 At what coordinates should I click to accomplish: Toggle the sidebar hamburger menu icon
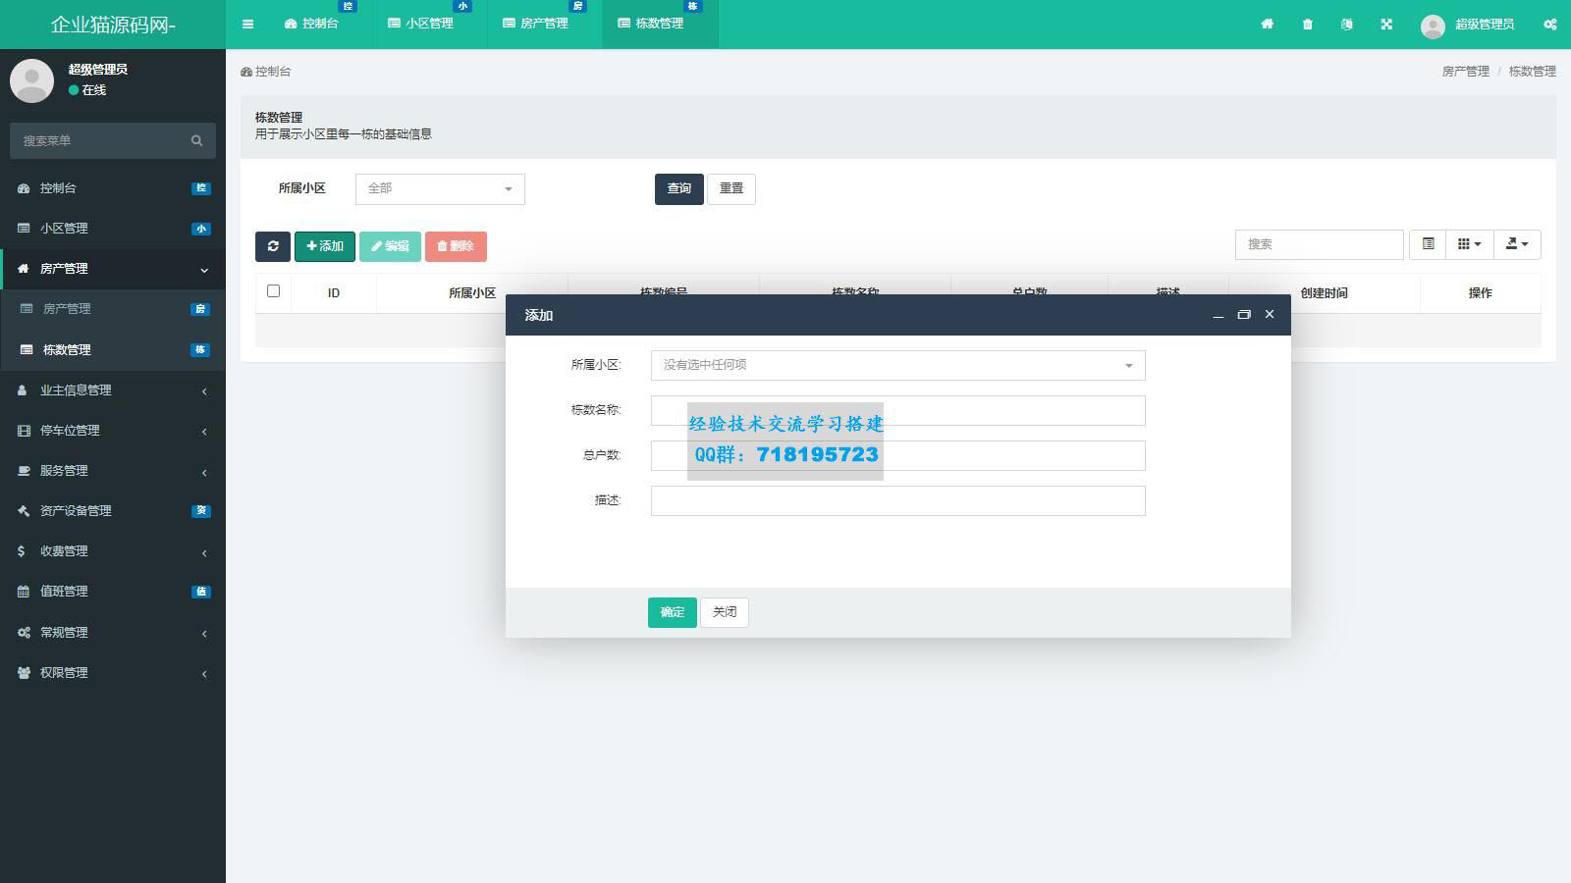point(247,24)
